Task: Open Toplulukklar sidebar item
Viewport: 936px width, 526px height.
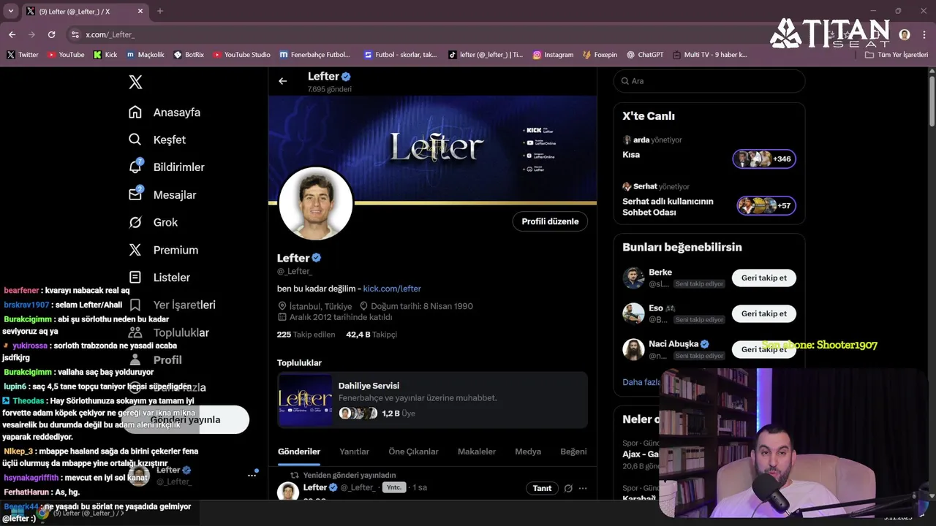Action: [168, 332]
